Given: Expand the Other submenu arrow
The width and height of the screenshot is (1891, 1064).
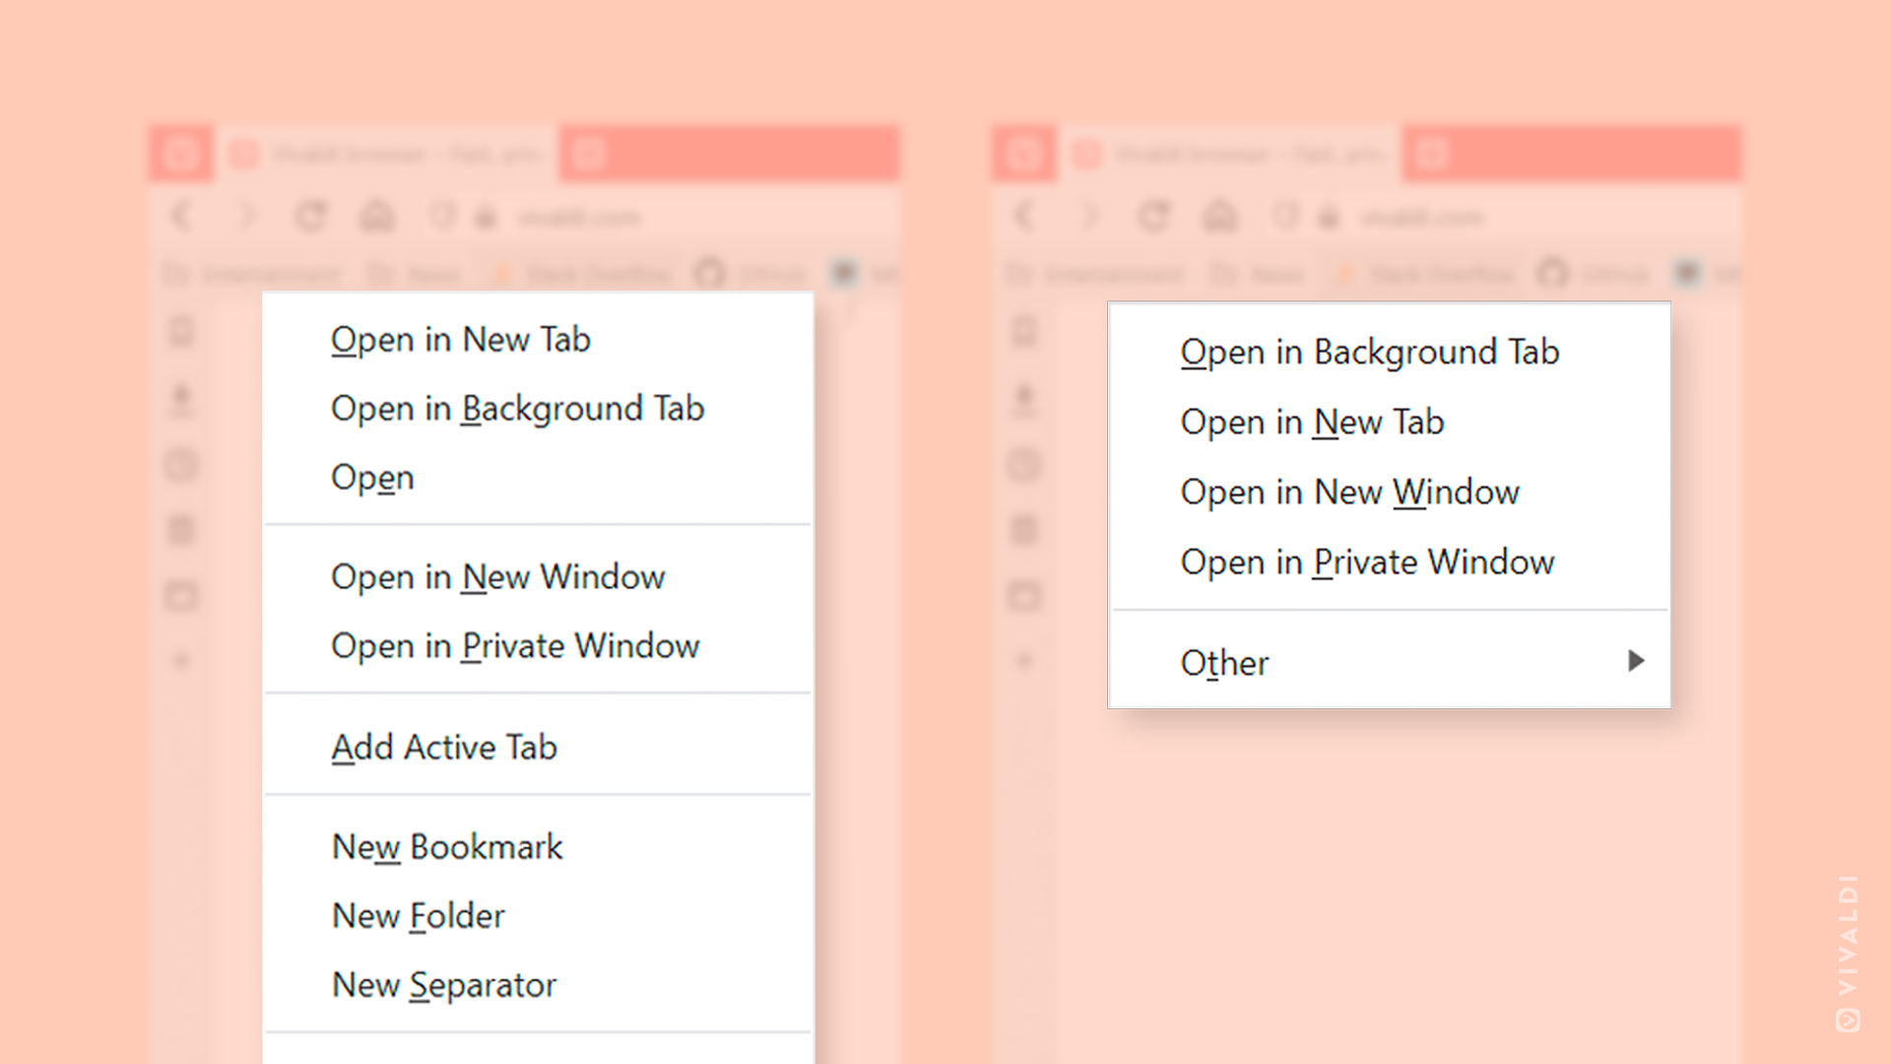Looking at the screenshot, I should coord(1633,661).
